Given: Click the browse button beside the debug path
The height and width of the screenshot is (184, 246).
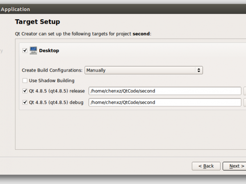Looking at the screenshot, I should [245, 102].
